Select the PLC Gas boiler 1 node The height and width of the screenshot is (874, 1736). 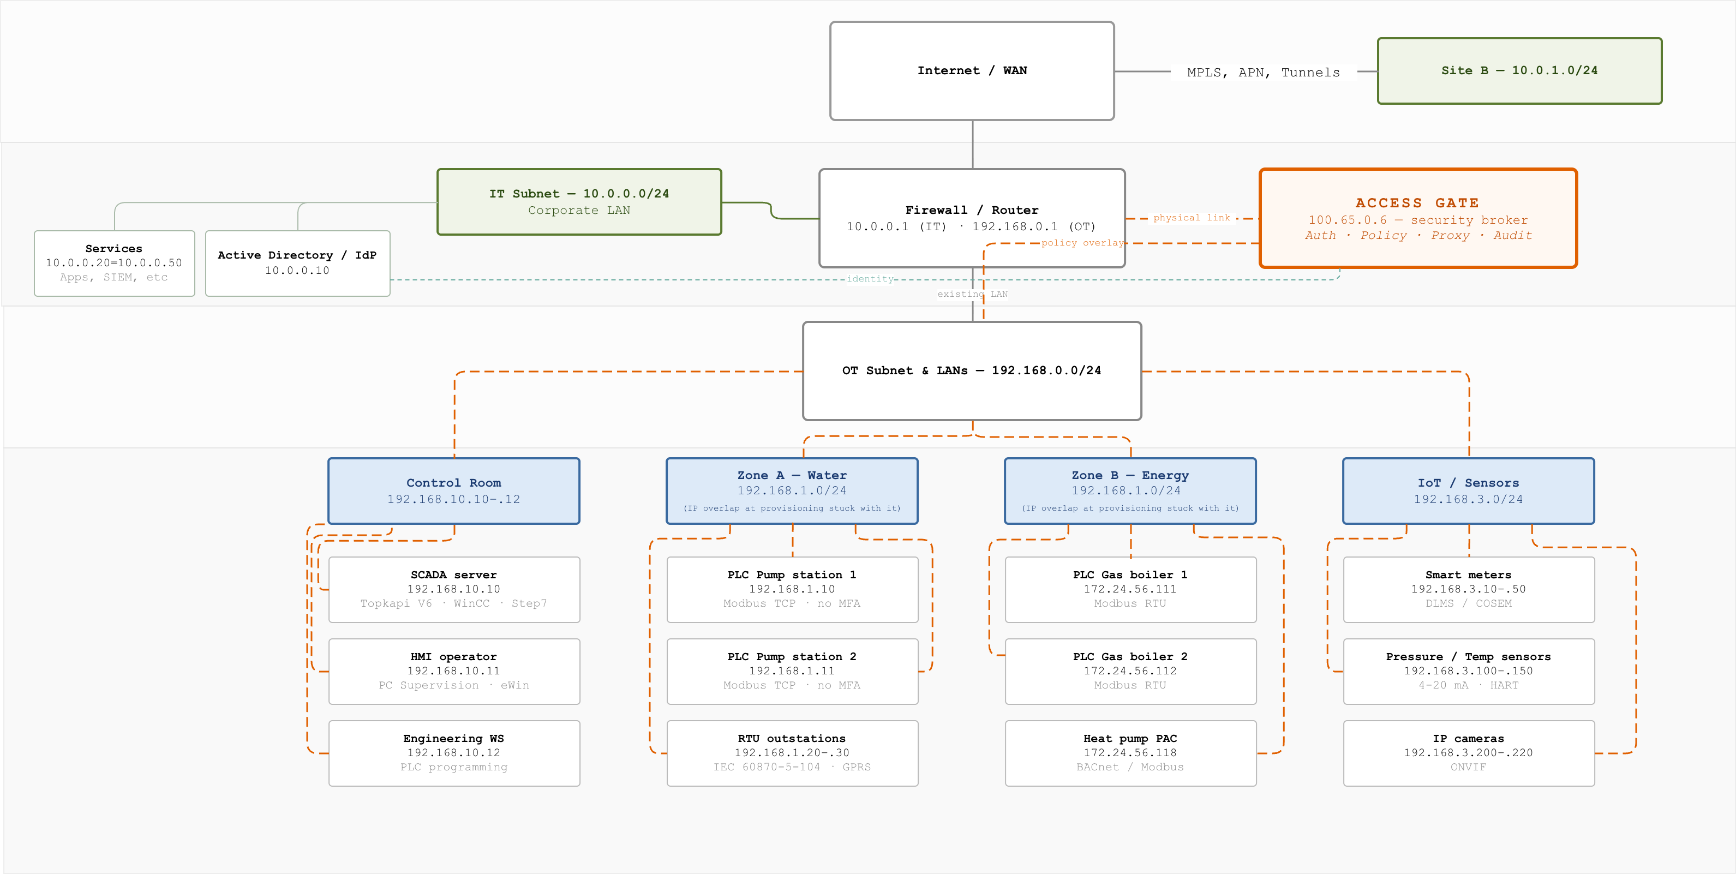[1130, 589]
